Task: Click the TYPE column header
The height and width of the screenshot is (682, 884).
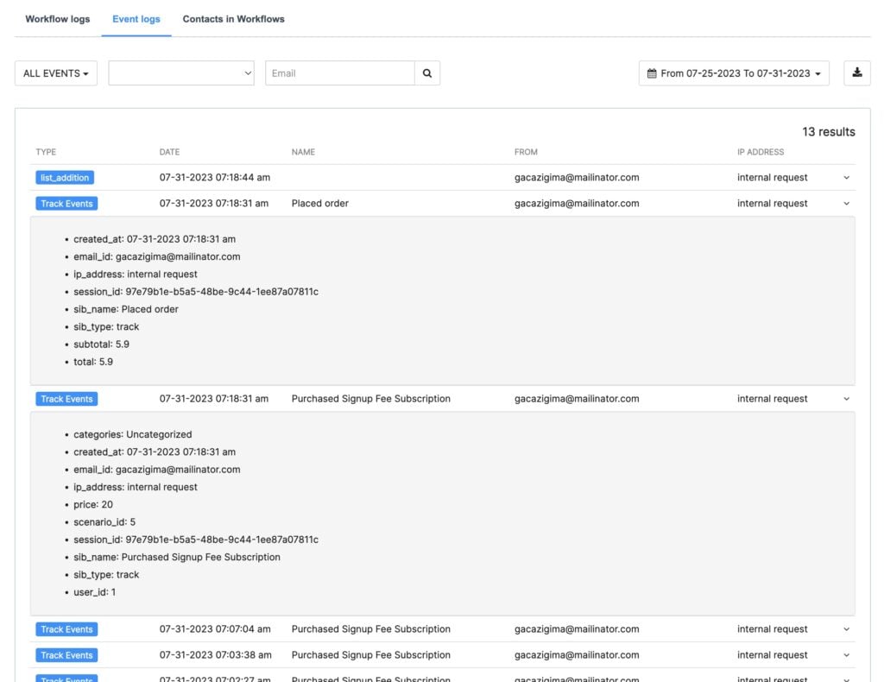Action: pyautogui.click(x=46, y=152)
